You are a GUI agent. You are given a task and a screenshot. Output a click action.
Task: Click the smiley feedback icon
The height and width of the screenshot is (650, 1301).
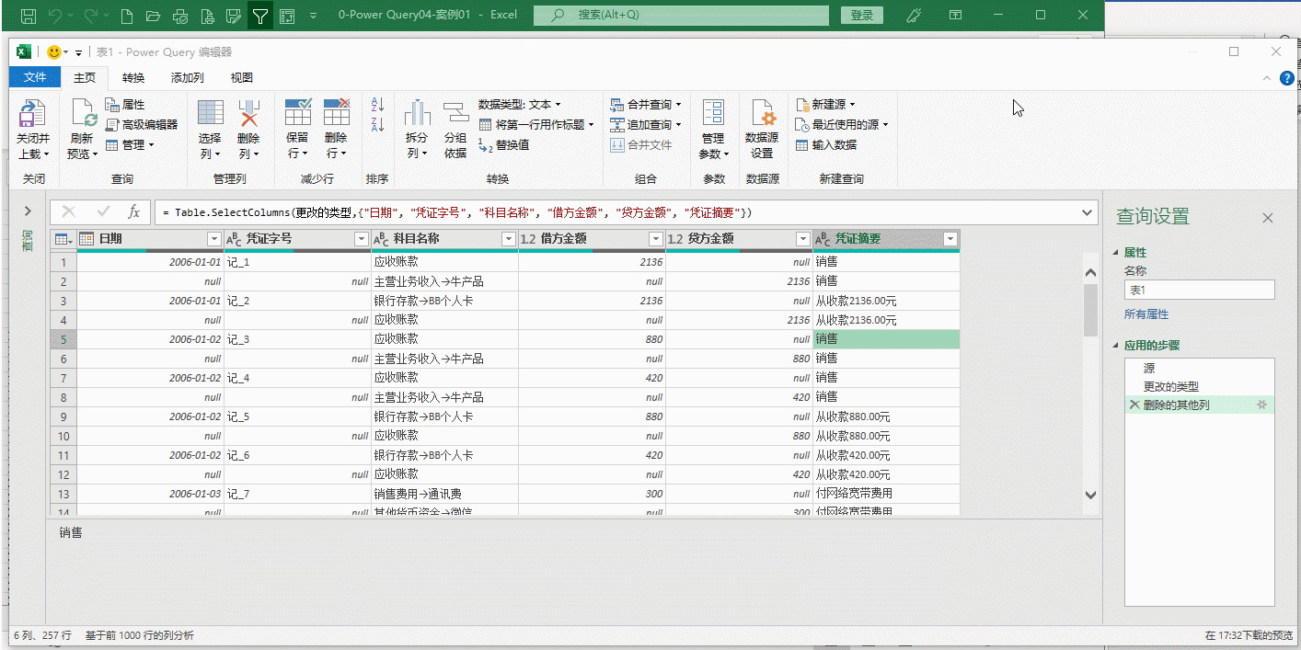[x=54, y=52]
